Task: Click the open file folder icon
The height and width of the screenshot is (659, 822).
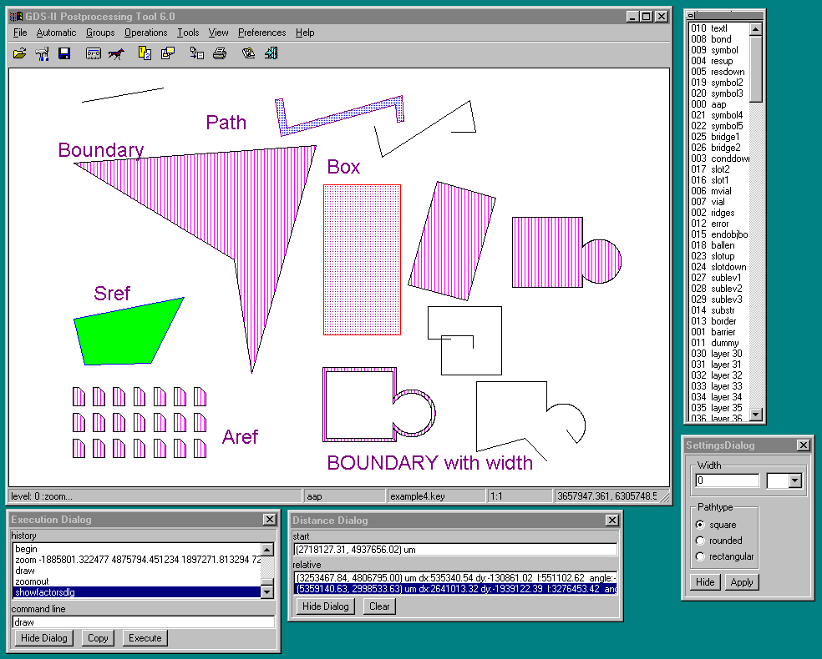Action: 20,53
